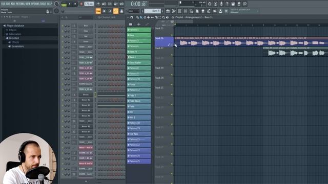
Task: Toggle the typing keyboard to piano button
Action: 98,11
